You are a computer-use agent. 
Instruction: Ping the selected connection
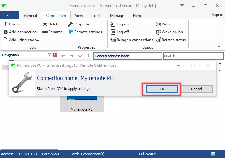pos(159,24)
